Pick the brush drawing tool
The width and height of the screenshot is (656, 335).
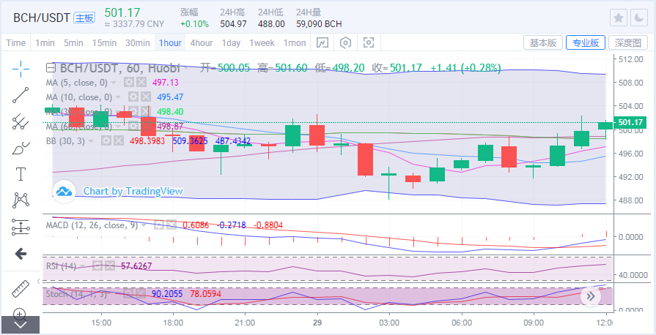[x=20, y=148]
